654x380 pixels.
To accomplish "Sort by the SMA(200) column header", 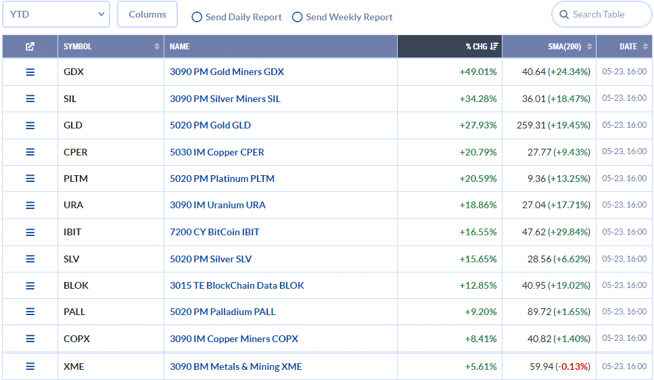I will (564, 46).
